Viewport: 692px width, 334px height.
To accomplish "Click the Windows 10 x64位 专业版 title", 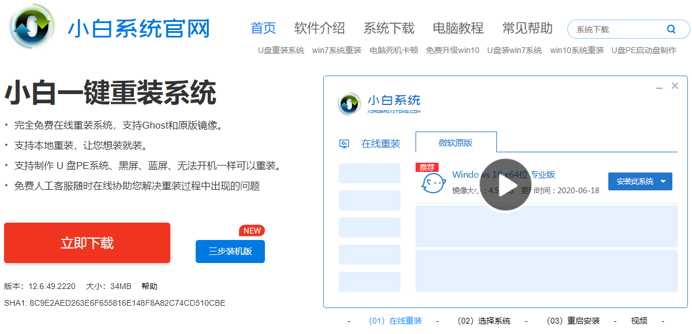I will [x=503, y=174].
